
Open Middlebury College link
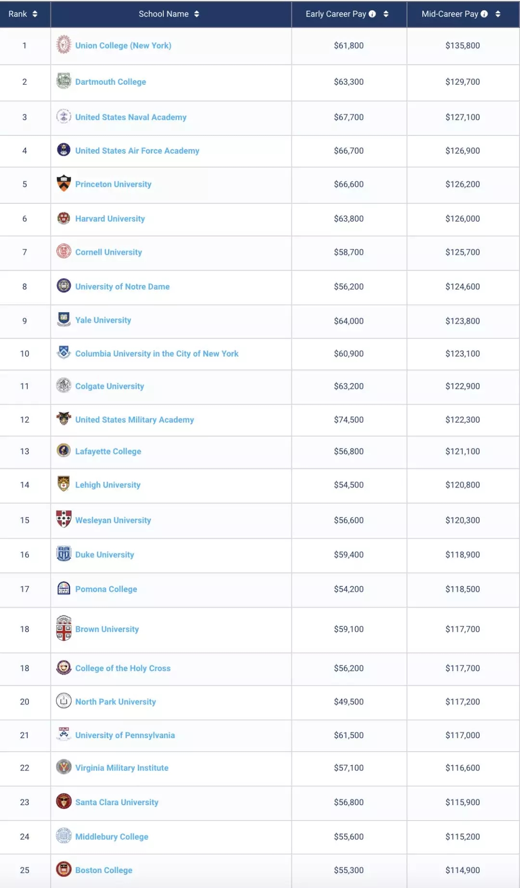[112, 837]
